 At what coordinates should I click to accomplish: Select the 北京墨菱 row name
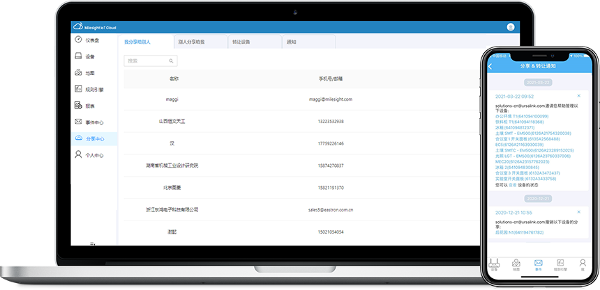pyautogui.click(x=172, y=188)
